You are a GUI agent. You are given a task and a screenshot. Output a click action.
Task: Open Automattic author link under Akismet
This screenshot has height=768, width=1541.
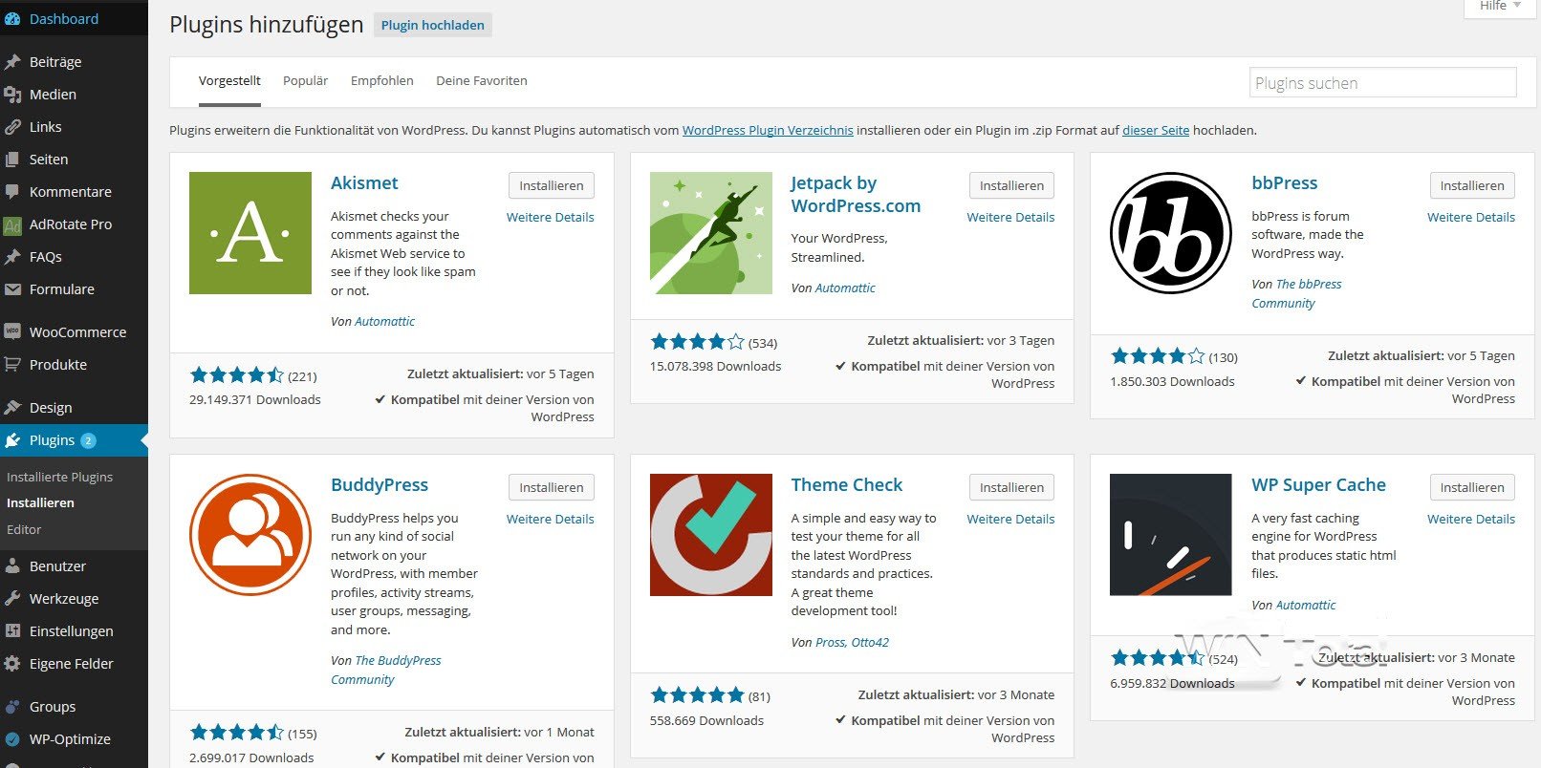coord(385,321)
